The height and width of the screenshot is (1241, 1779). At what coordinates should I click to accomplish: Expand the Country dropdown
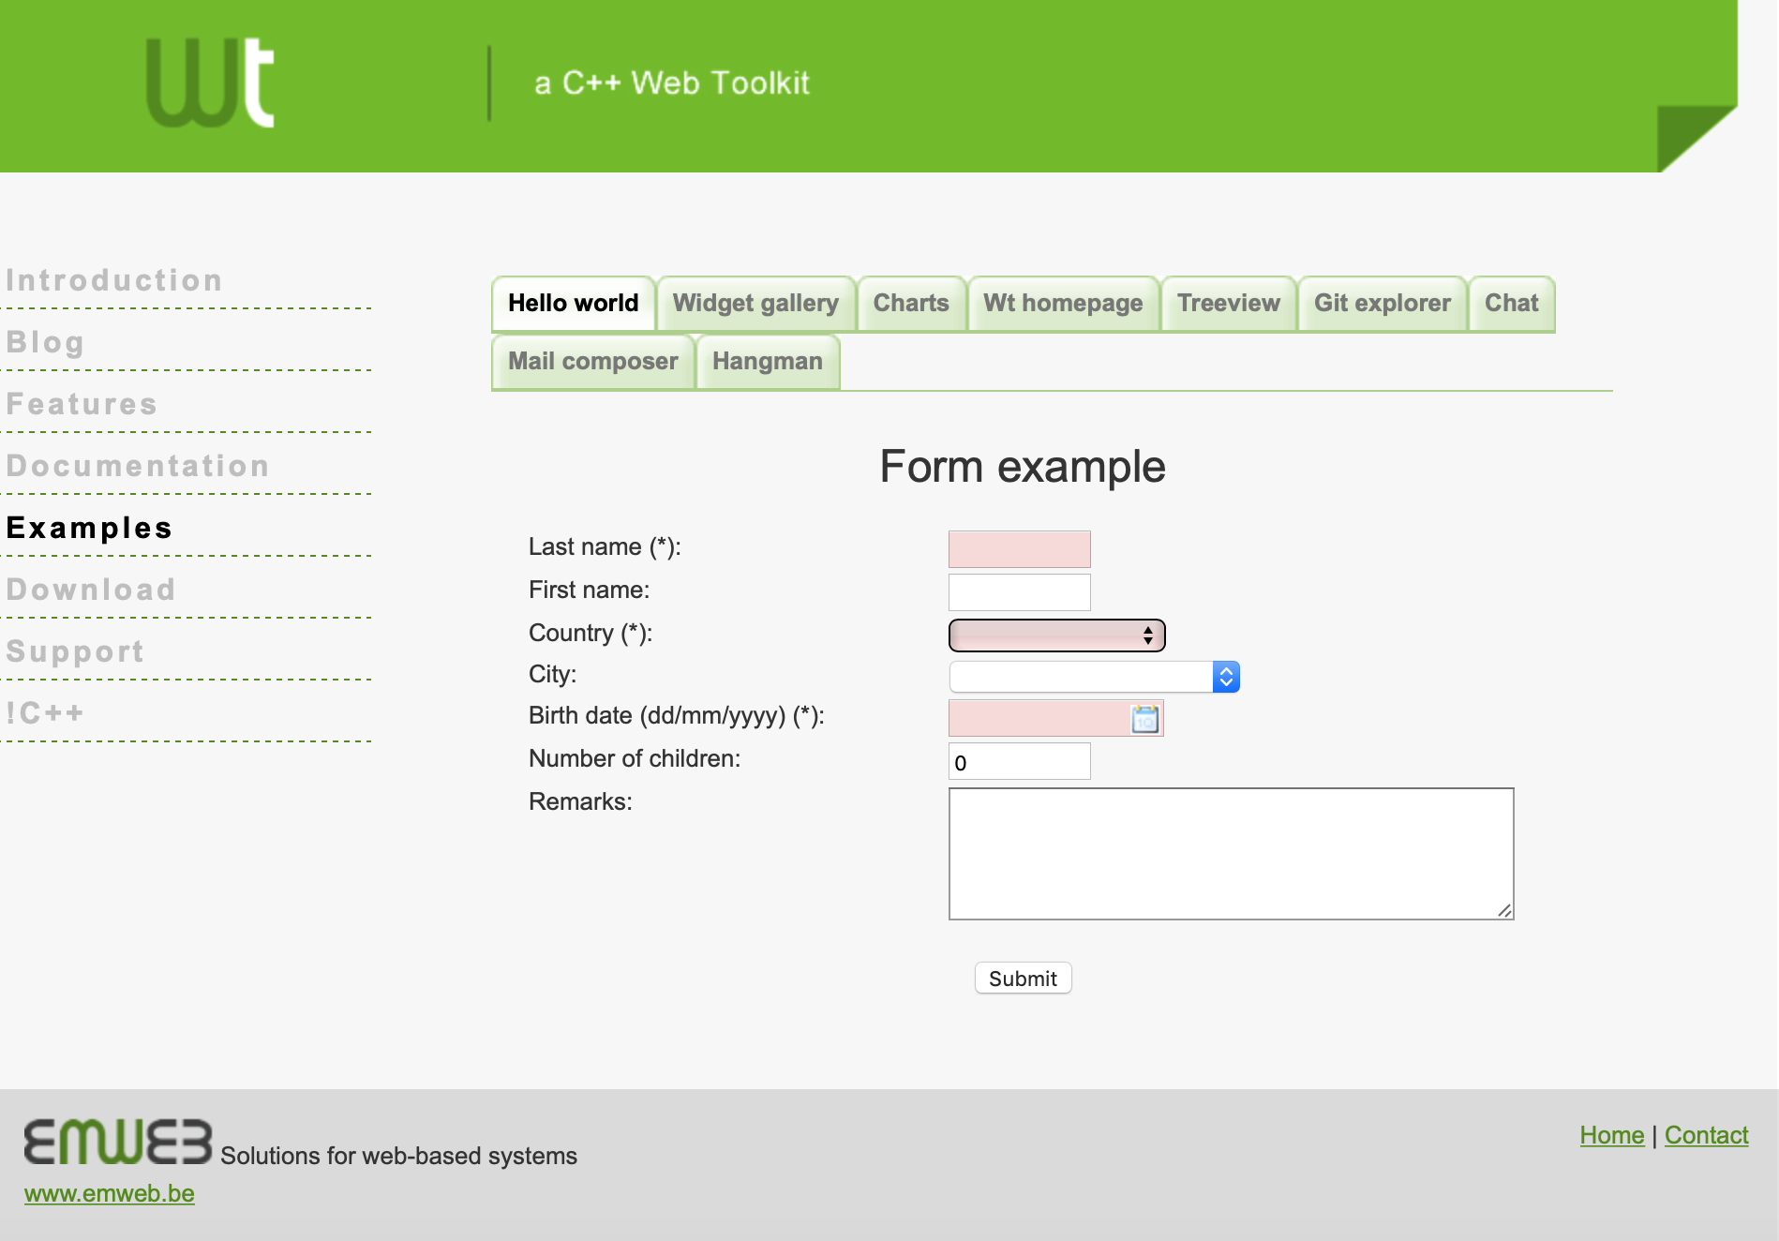pos(1056,635)
